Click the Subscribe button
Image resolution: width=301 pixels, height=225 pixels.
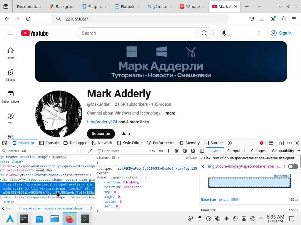click(x=101, y=134)
